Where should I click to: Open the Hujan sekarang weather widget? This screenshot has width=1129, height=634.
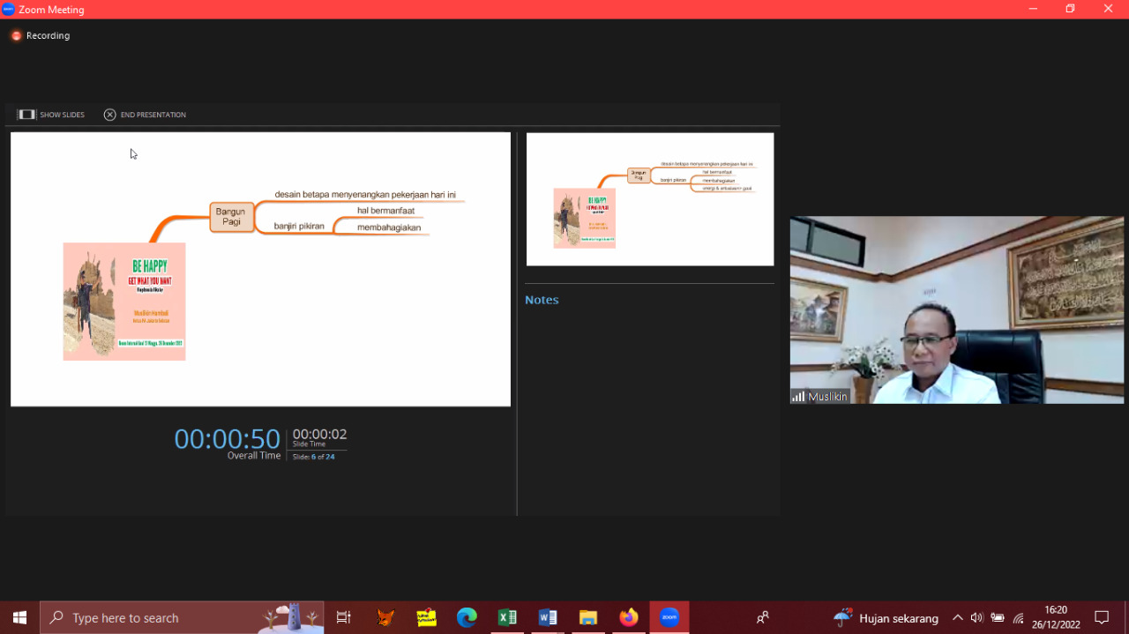point(886,618)
